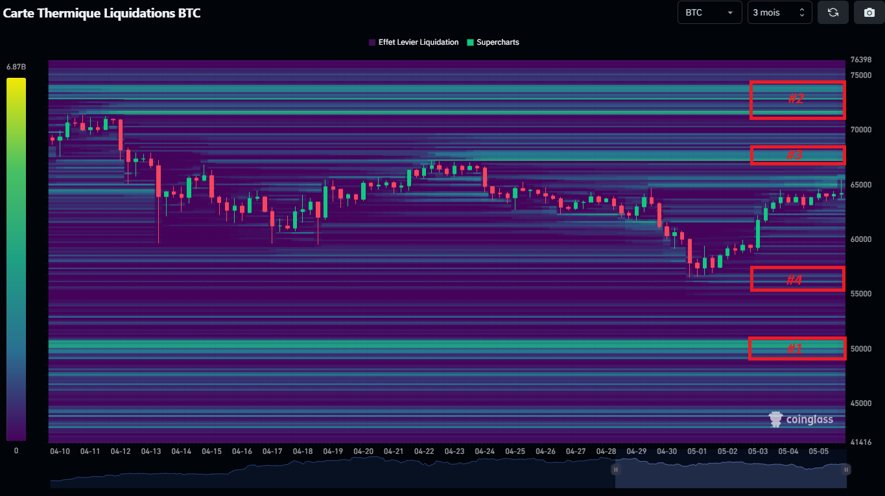Toggle Supercharts legend series

[x=493, y=42]
